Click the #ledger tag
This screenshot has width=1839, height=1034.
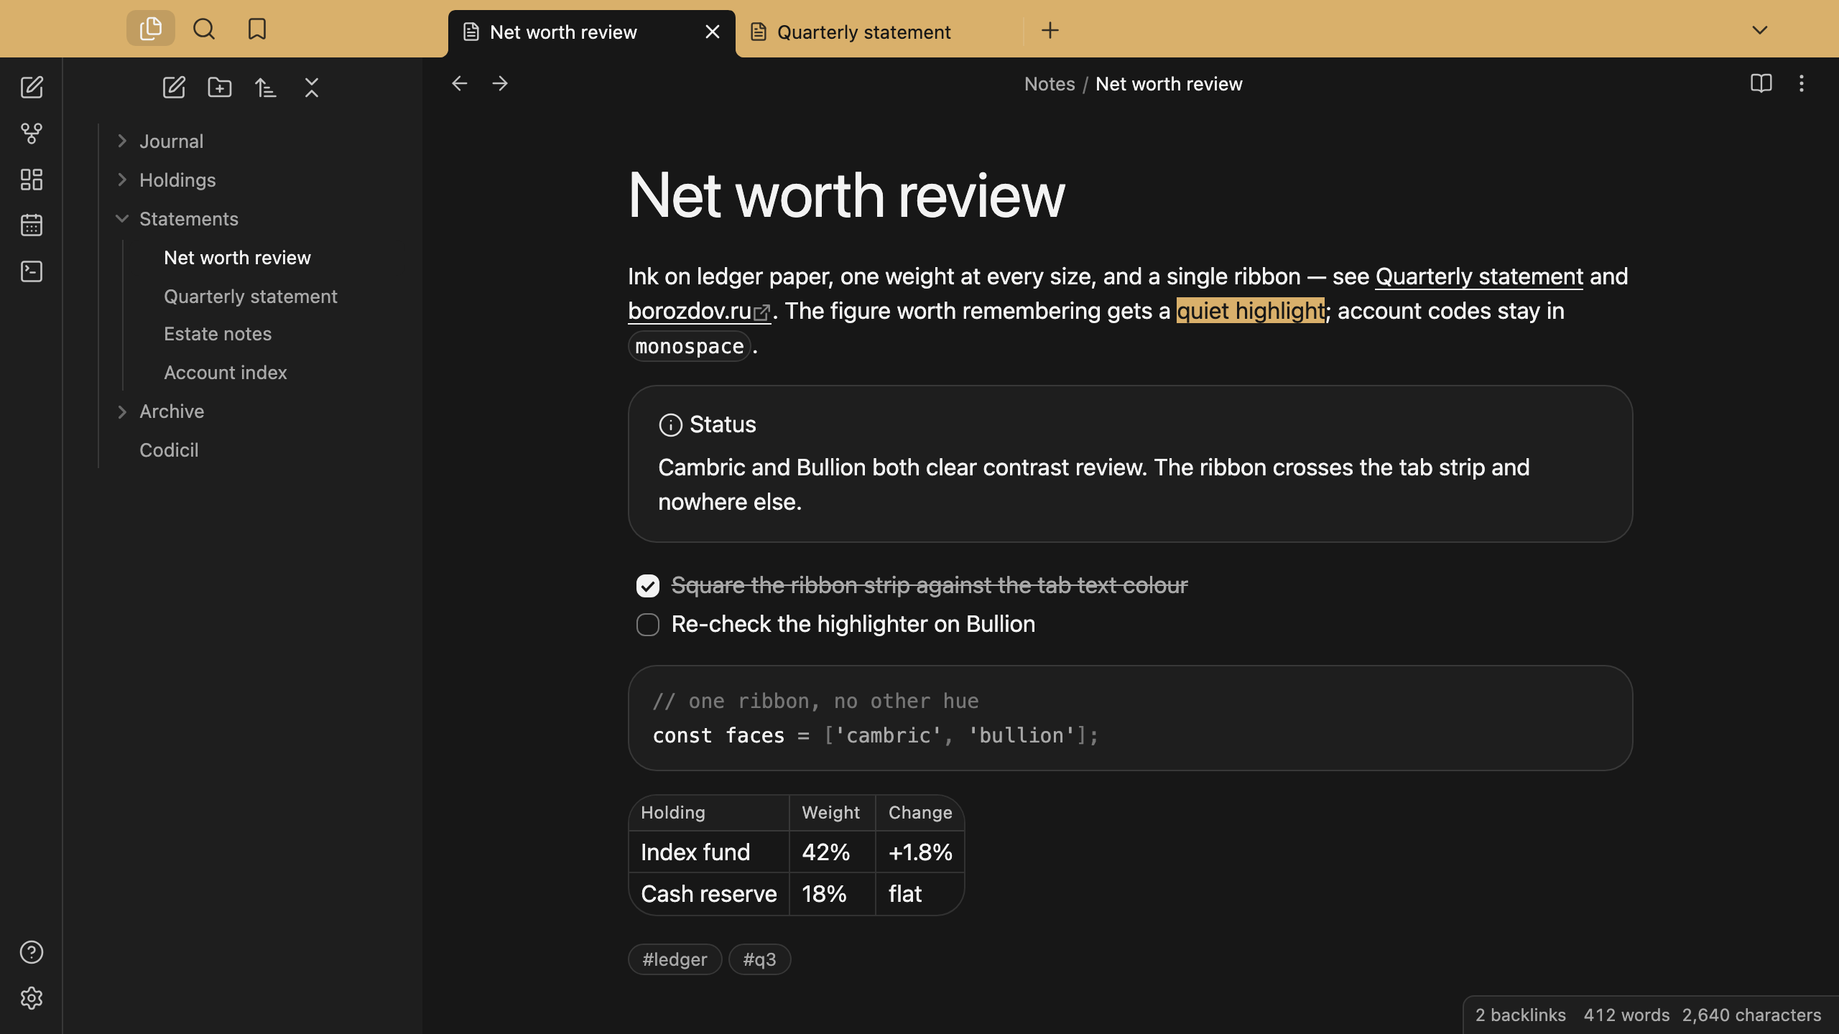coord(675,959)
